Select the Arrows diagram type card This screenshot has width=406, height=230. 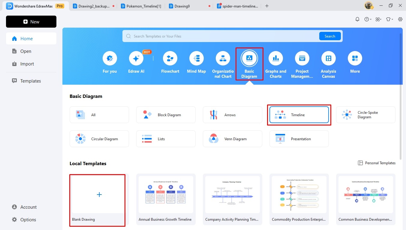[233, 115]
